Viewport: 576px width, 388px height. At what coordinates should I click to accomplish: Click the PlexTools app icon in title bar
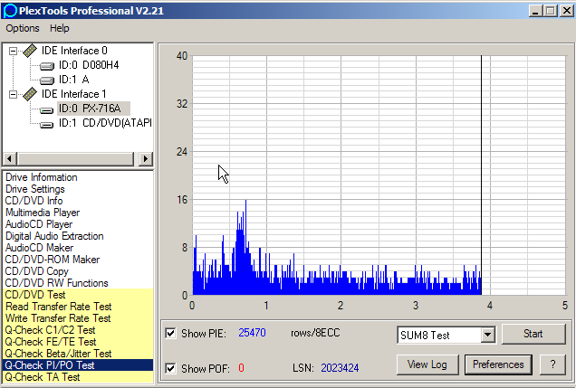(9, 10)
